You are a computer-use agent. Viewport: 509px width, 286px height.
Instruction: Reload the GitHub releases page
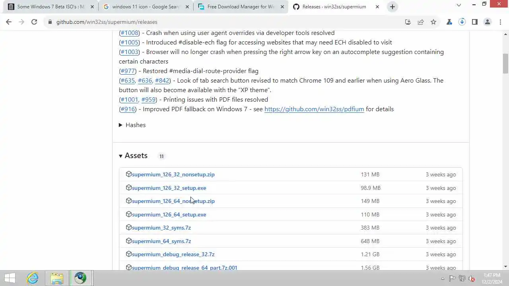click(34, 22)
